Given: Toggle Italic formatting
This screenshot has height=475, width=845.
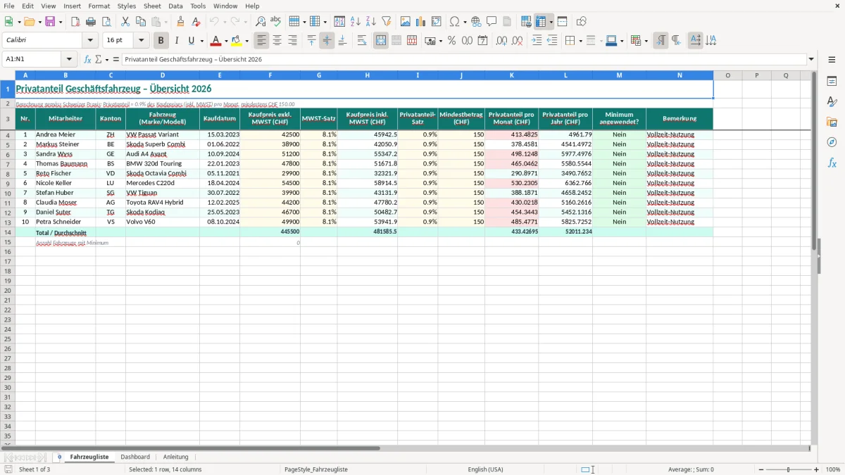Looking at the screenshot, I should coord(177,41).
